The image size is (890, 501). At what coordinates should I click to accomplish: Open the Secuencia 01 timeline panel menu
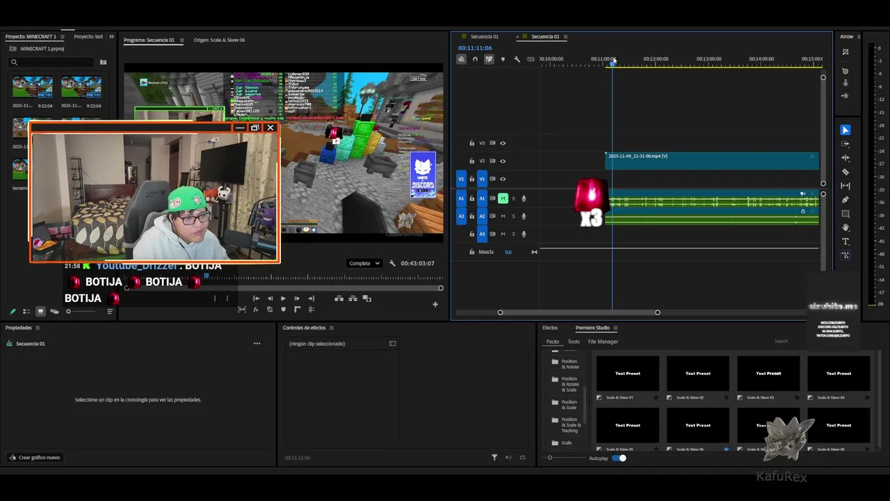(565, 37)
